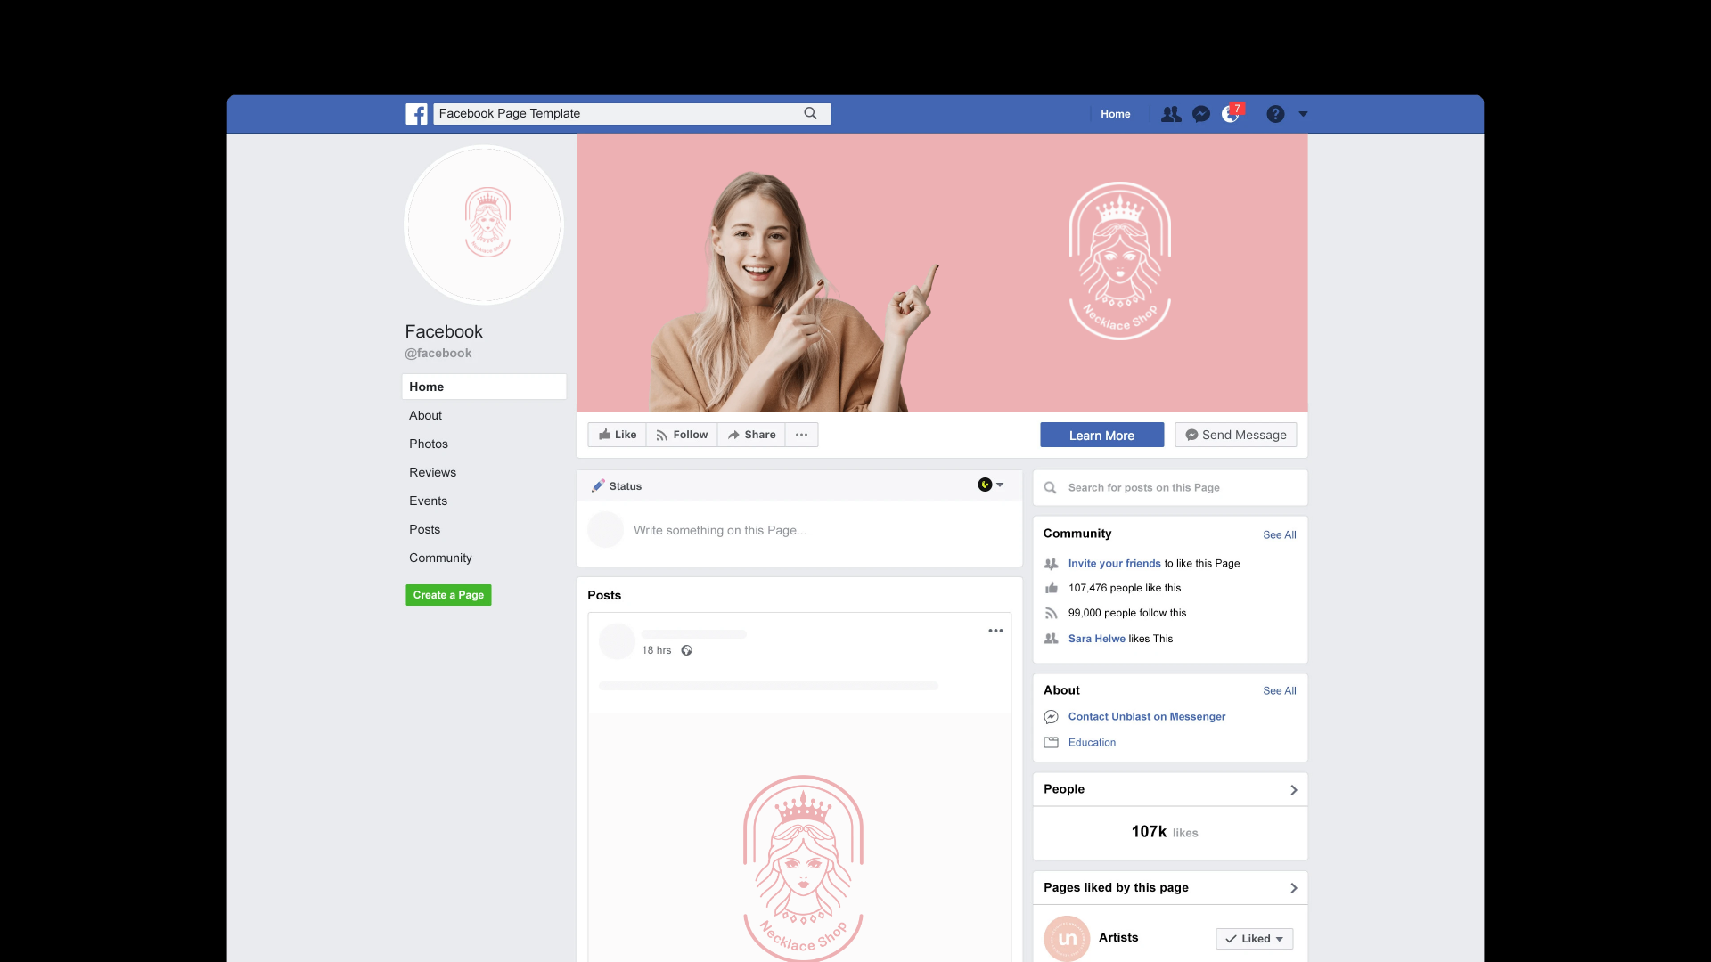1711x962 pixels.
Task: Toggle the Like button on this page
Action: [616, 435]
